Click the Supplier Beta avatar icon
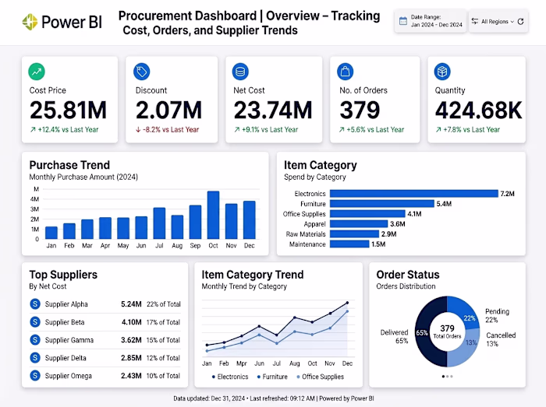 pyautogui.click(x=35, y=322)
